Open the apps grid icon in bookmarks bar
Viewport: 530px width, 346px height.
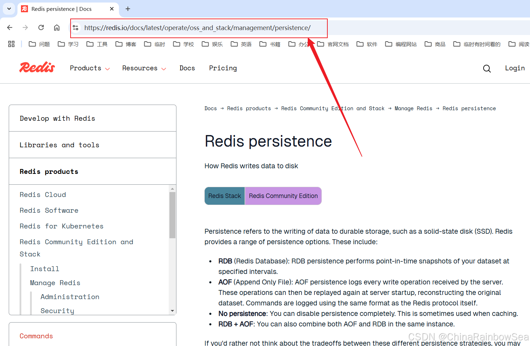point(11,44)
